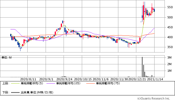Click the 単位: M label in volume panel
Image resolution: width=175 pixels, height=102 pixels.
point(6,58)
